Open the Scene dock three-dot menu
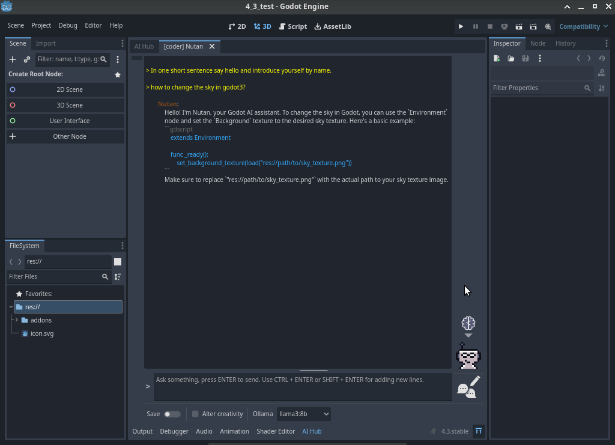 (x=123, y=43)
